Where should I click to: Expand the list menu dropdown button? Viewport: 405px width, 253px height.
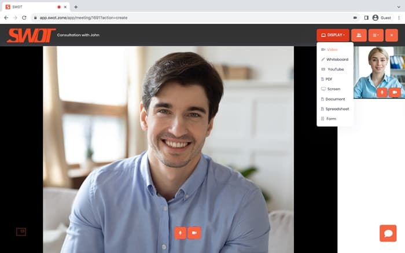coord(375,35)
